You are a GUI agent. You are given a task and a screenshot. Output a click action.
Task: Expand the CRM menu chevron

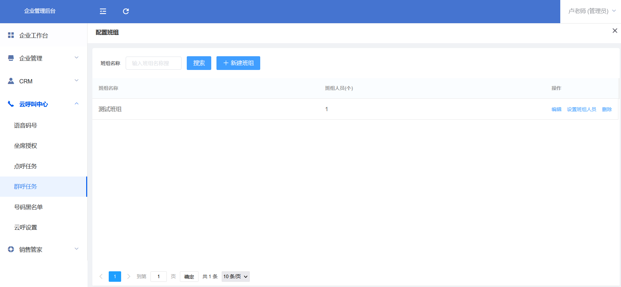click(x=77, y=80)
